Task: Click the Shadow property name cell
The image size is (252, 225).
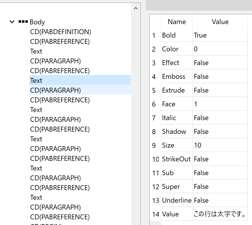Action: tap(177, 132)
